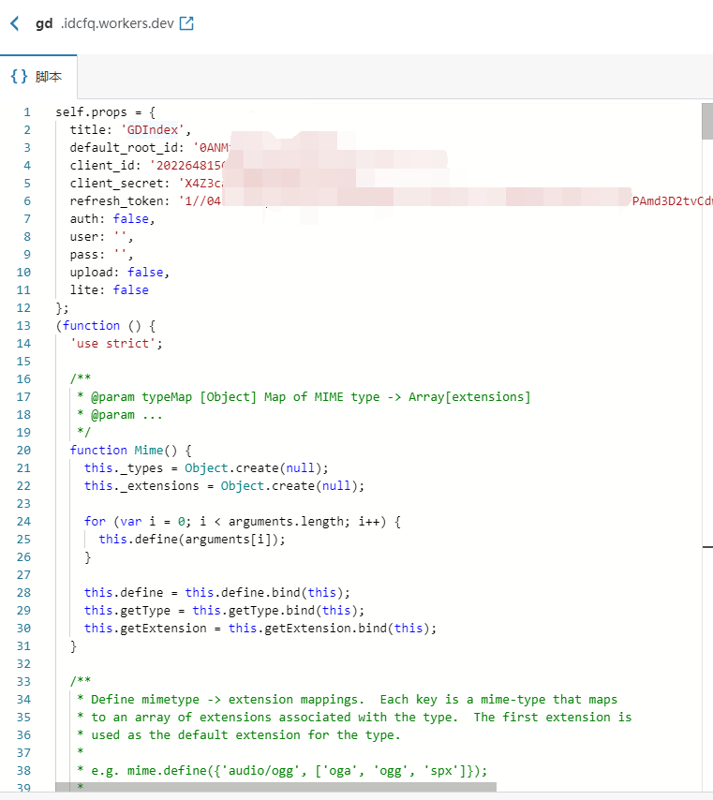Viewport: 713px width, 800px height.
Task: Open the workers.dev external link icon
Action: [186, 23]
